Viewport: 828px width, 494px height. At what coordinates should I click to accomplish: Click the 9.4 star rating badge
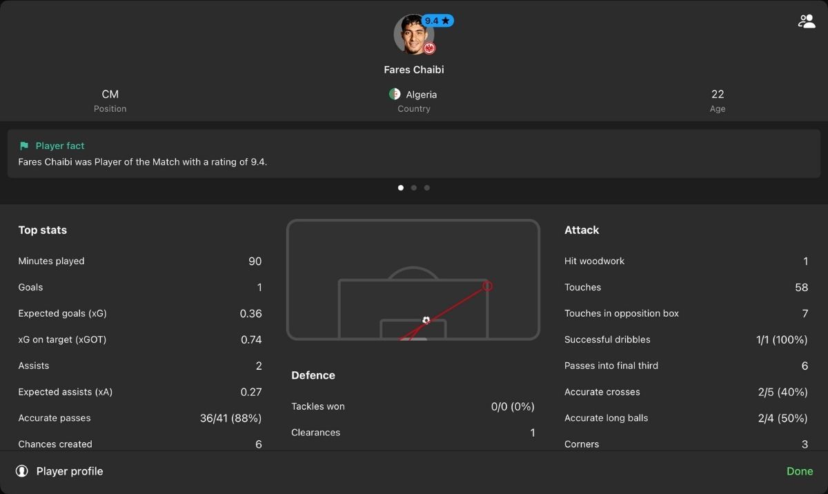pyautogui.click(x=437, y=21)
